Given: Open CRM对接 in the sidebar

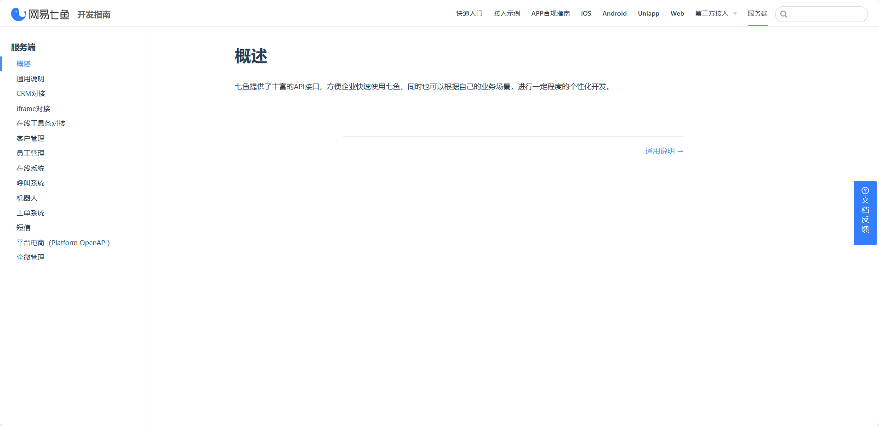Looking at the screenshot, I should coord(31,94).
